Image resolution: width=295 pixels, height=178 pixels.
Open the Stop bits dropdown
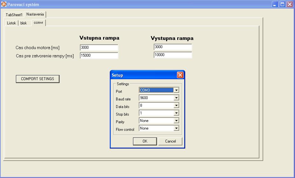(176, 113)
